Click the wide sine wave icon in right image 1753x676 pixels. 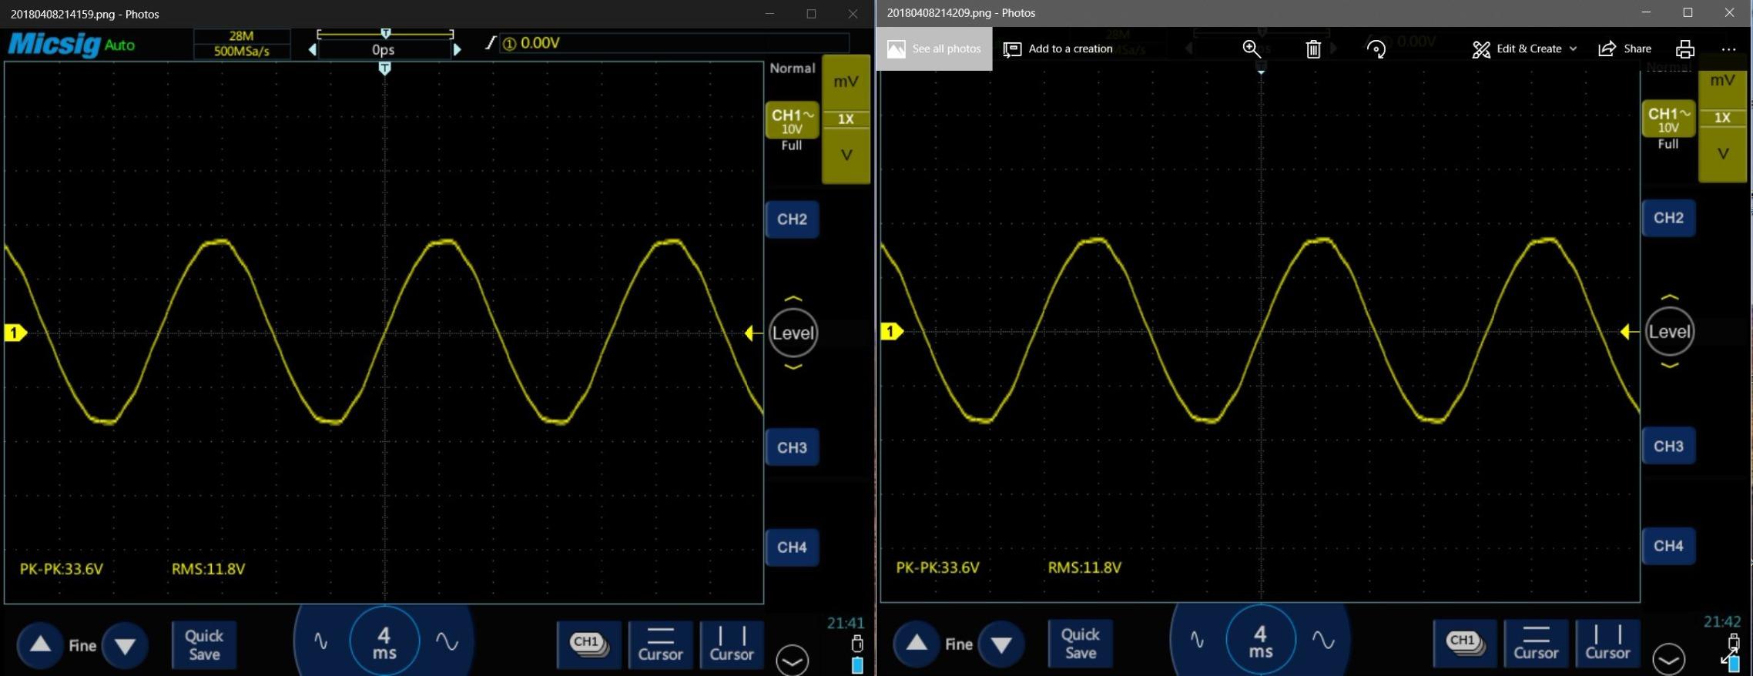pos(1323,640)
